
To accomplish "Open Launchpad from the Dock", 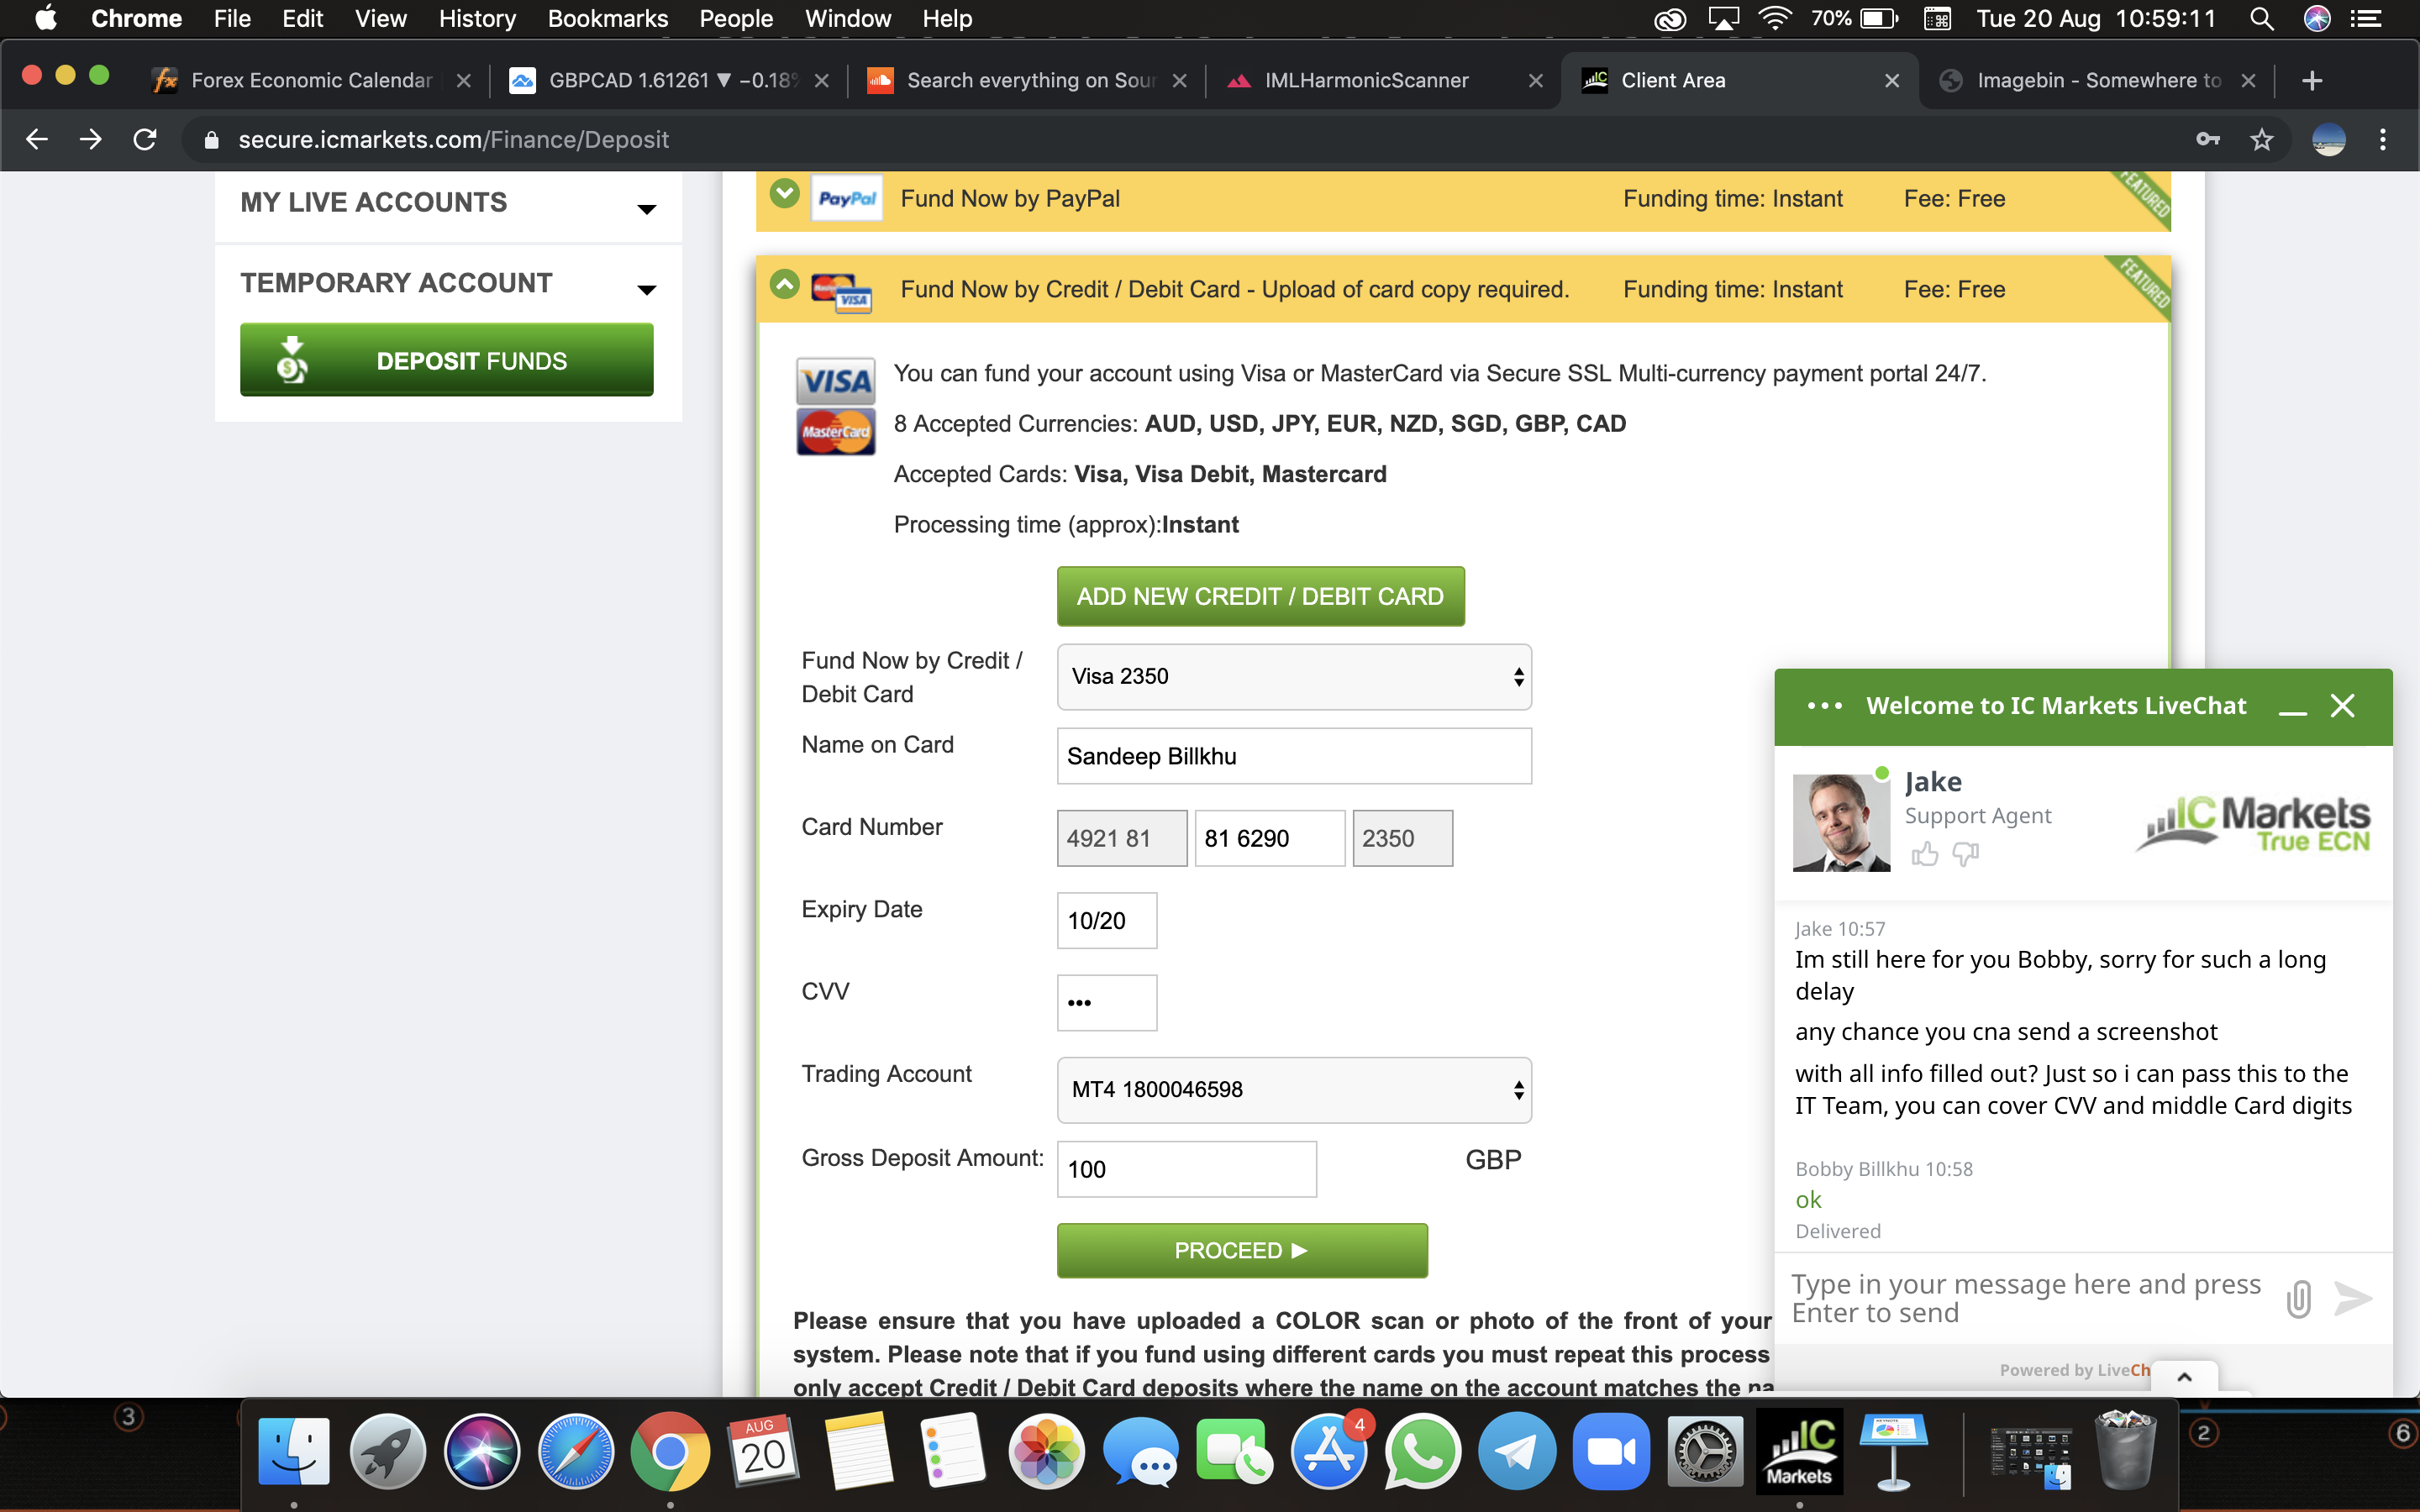I will click(388, 1452).
